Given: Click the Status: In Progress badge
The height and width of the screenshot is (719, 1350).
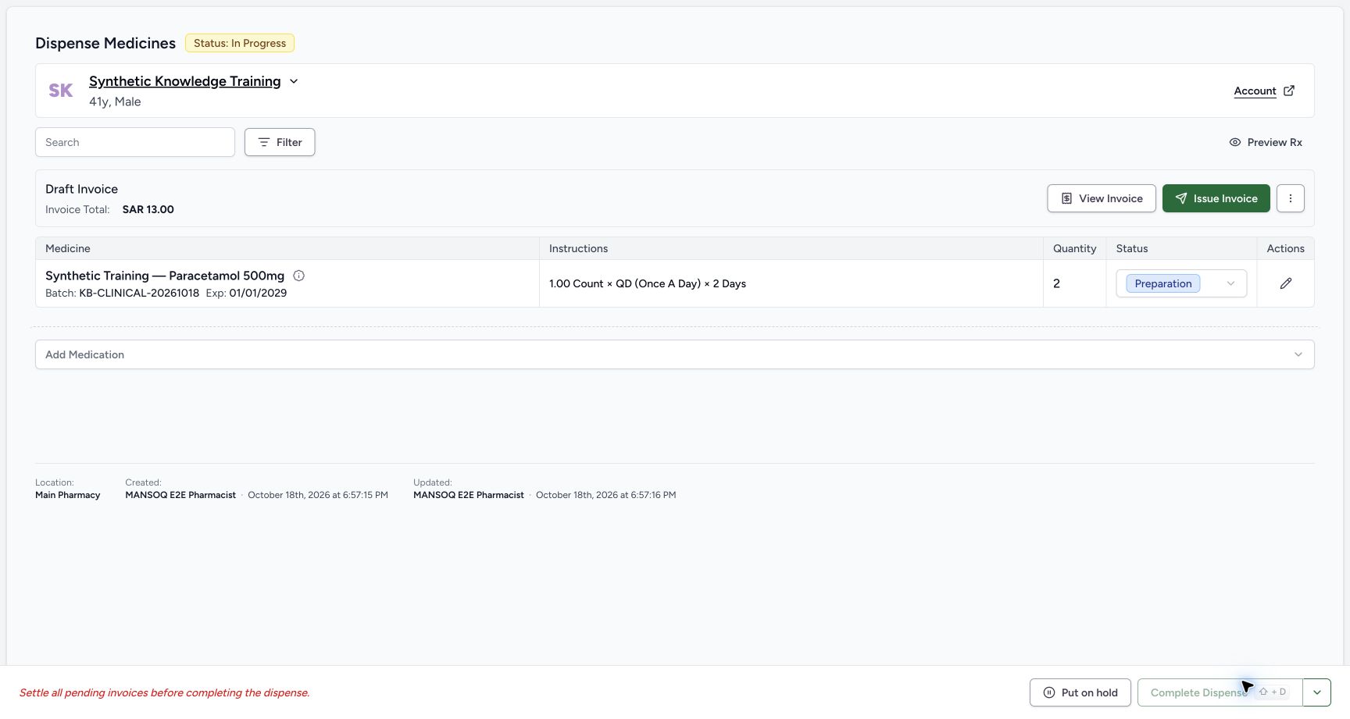Looking at the screenshot, I should point(240,43).
